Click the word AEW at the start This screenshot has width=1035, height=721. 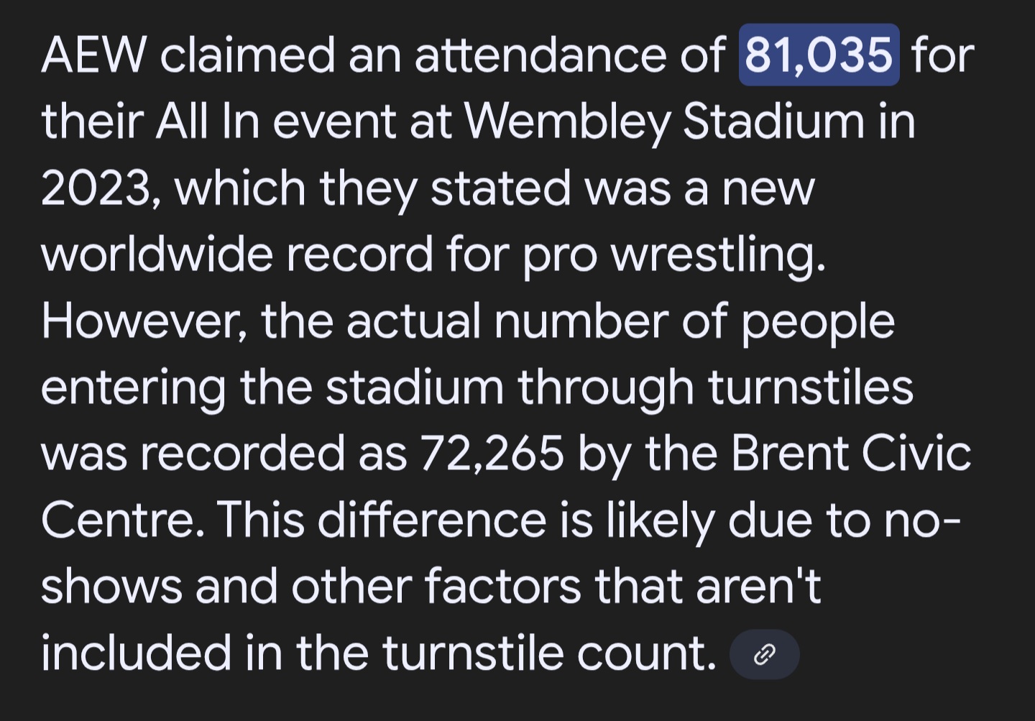94,55
